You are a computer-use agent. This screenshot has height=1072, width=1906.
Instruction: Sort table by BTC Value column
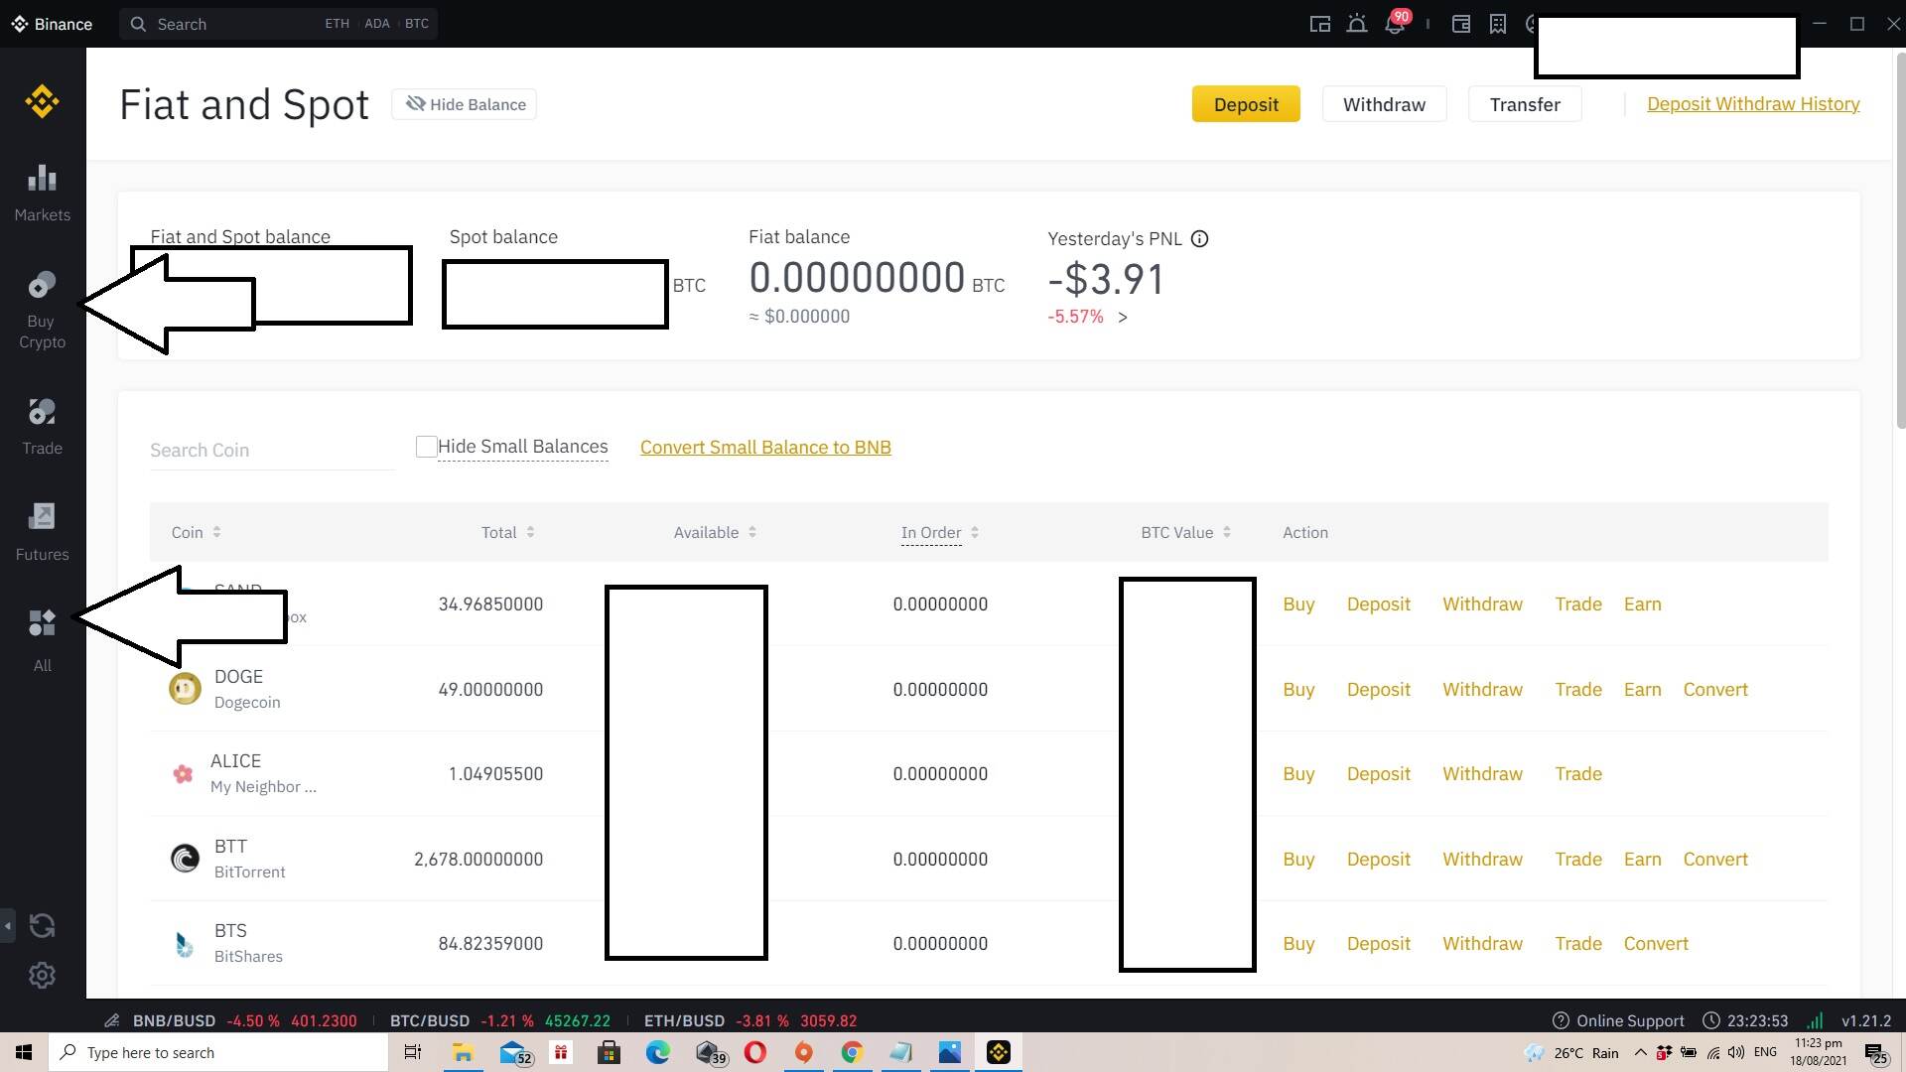1185,533
